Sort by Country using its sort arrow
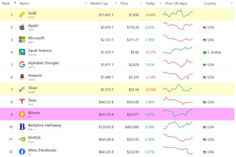 pyautogui.click(x=231, y=3)
